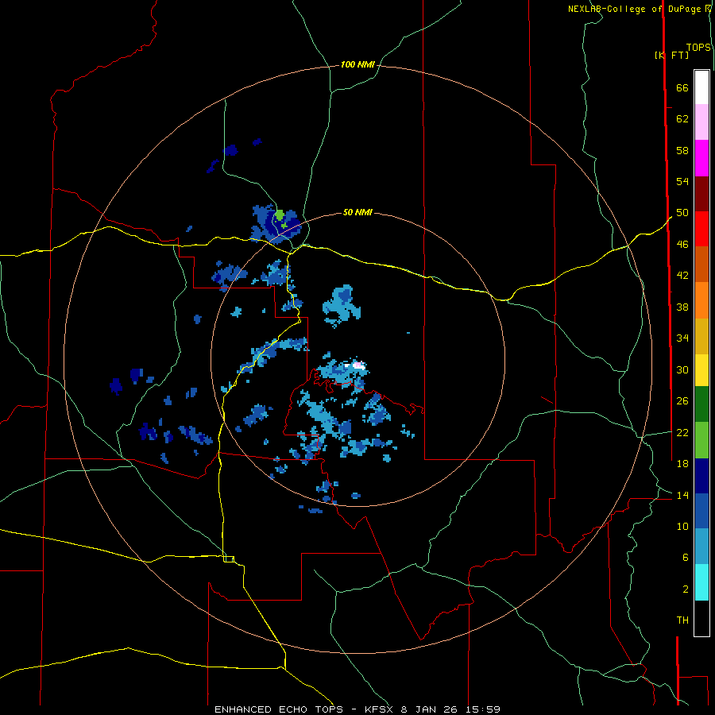The height and width of the screenshot is (715, 715).
Task: Select the legend value 58
Action: tap(682, 150)
